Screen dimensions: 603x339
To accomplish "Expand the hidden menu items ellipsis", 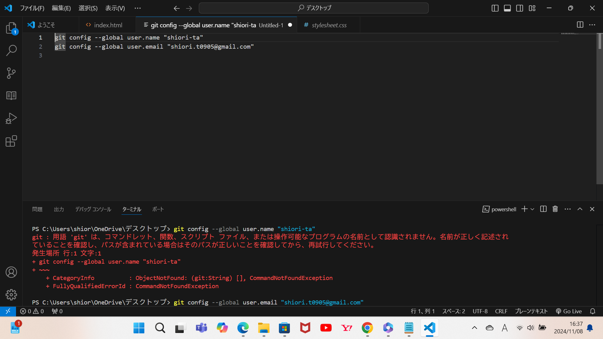I will [138, 8].
